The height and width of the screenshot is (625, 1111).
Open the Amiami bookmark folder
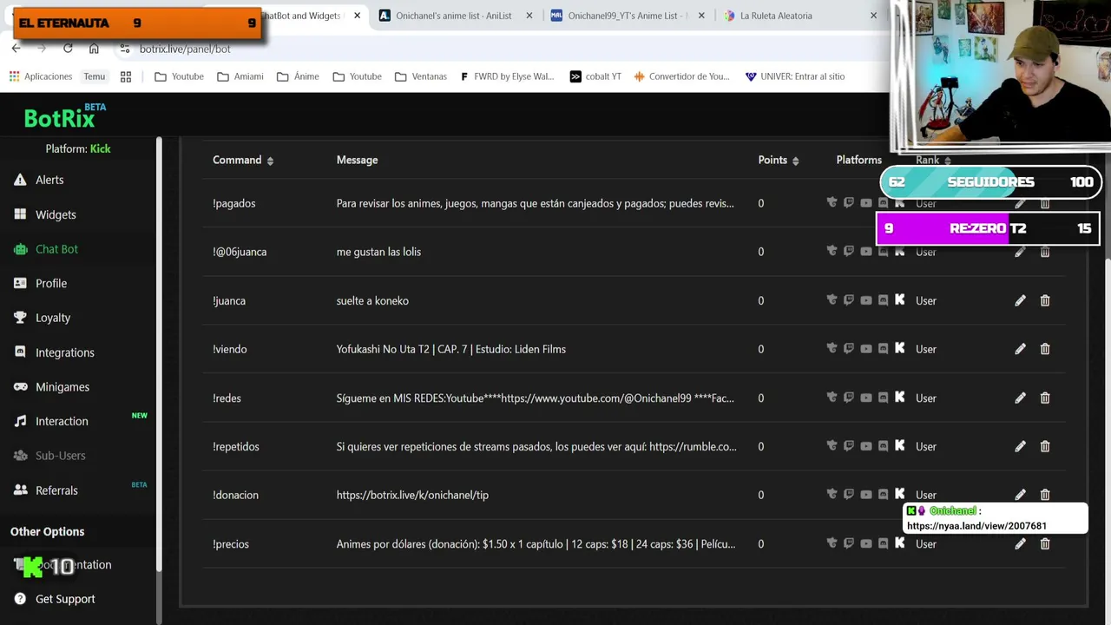[x=240, y=76]
